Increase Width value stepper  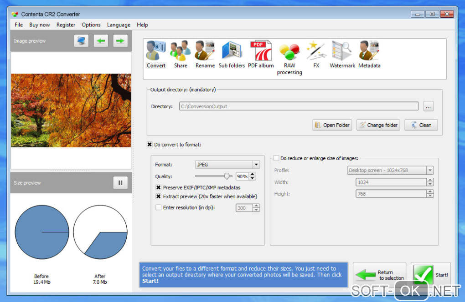tap(430, 180)
